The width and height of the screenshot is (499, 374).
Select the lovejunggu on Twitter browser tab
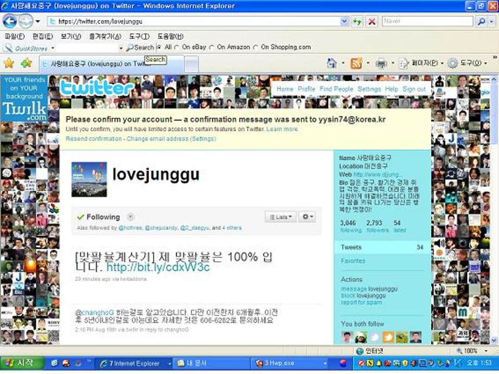pos(111,63)
